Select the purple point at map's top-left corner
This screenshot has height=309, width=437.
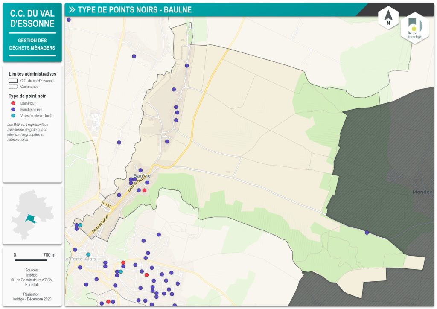[x=69, y=20]
